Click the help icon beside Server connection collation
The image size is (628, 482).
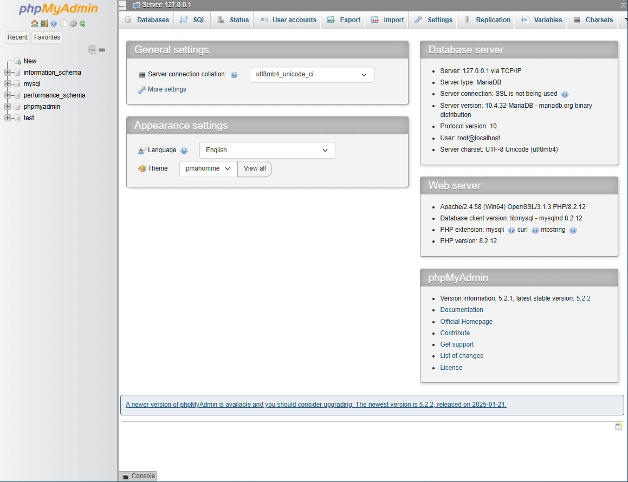(x=234, y=74)
